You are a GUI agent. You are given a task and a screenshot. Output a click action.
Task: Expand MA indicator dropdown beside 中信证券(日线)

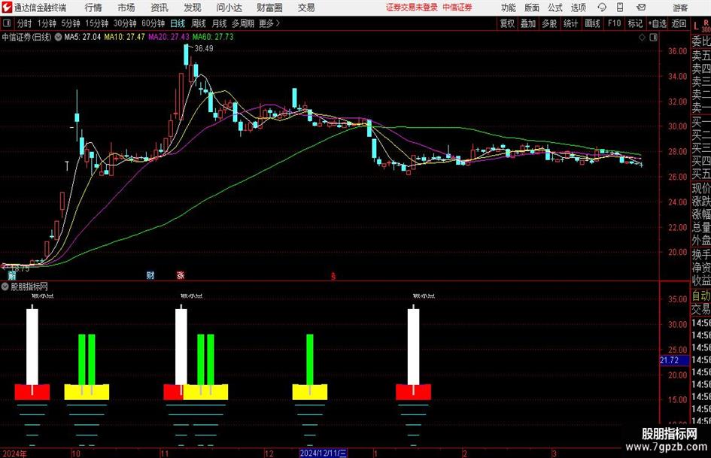[x=58, y=37]
